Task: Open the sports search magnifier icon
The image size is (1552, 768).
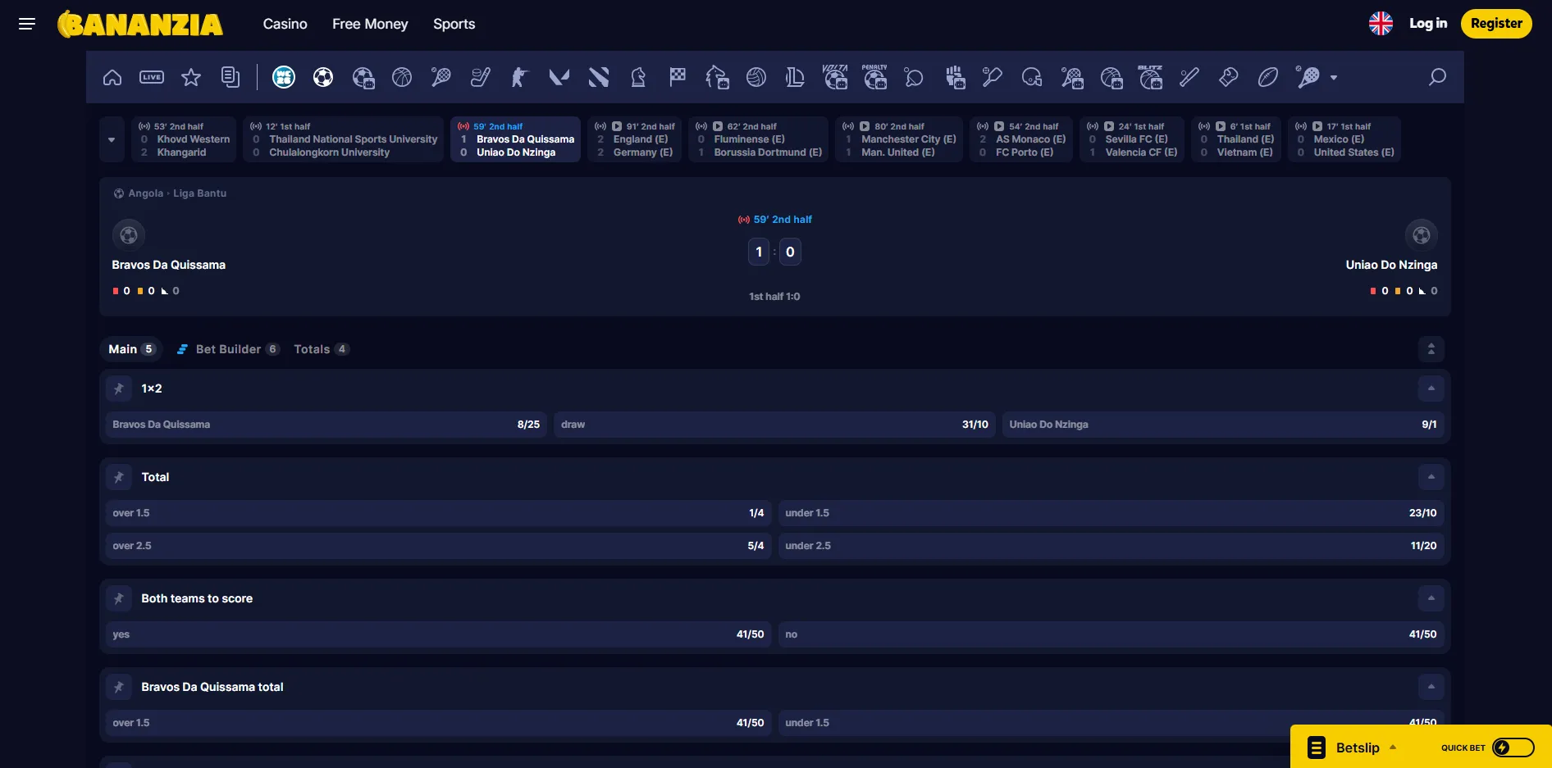Action: pyautogui.click(x=1437, y=77)
